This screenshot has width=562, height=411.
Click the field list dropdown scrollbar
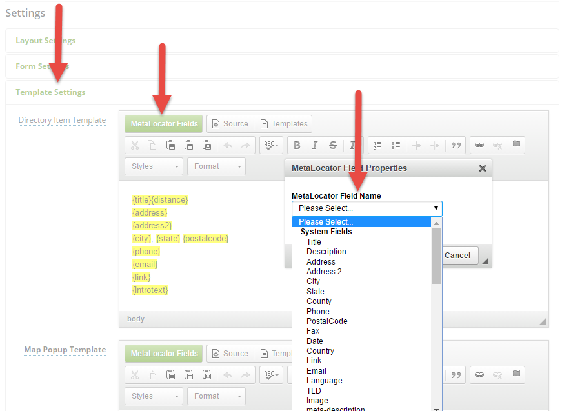point(436,256)
